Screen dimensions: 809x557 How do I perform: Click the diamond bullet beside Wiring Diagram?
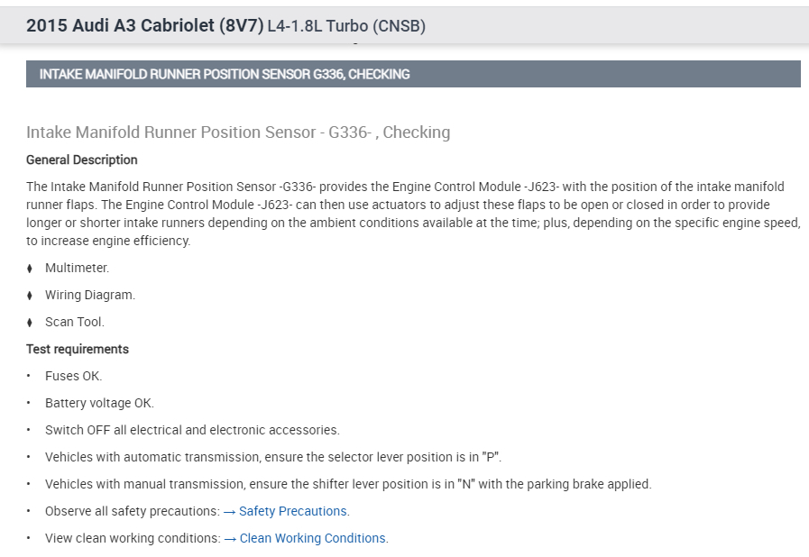tap(30, 295)
